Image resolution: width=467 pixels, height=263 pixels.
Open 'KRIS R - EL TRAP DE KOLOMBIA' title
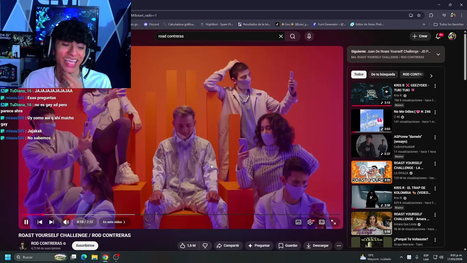click(x=412, y=190)
